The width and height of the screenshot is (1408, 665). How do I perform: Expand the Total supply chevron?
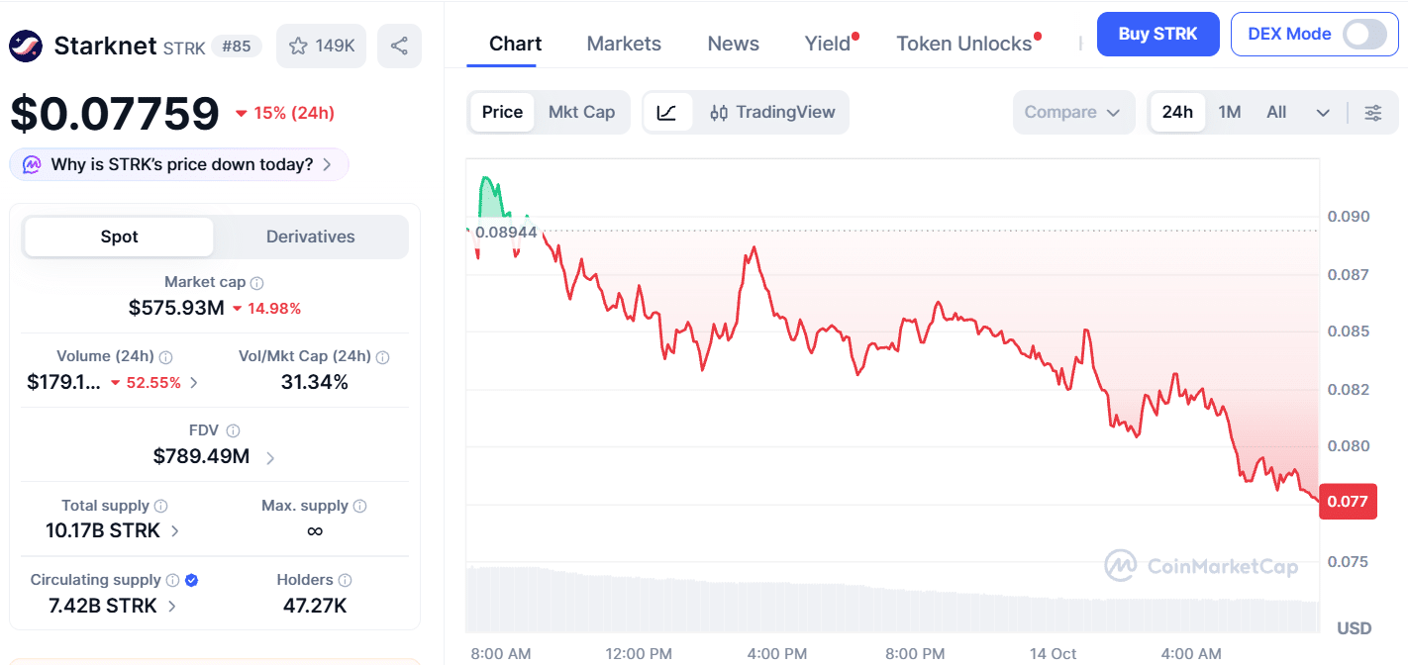coord(175,531)
